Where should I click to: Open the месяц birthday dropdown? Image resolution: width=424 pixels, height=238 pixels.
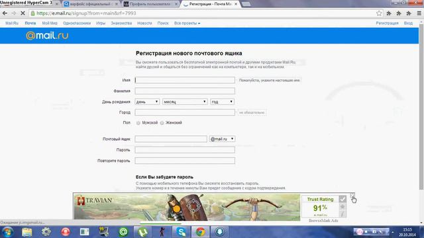tap(185, 102)
